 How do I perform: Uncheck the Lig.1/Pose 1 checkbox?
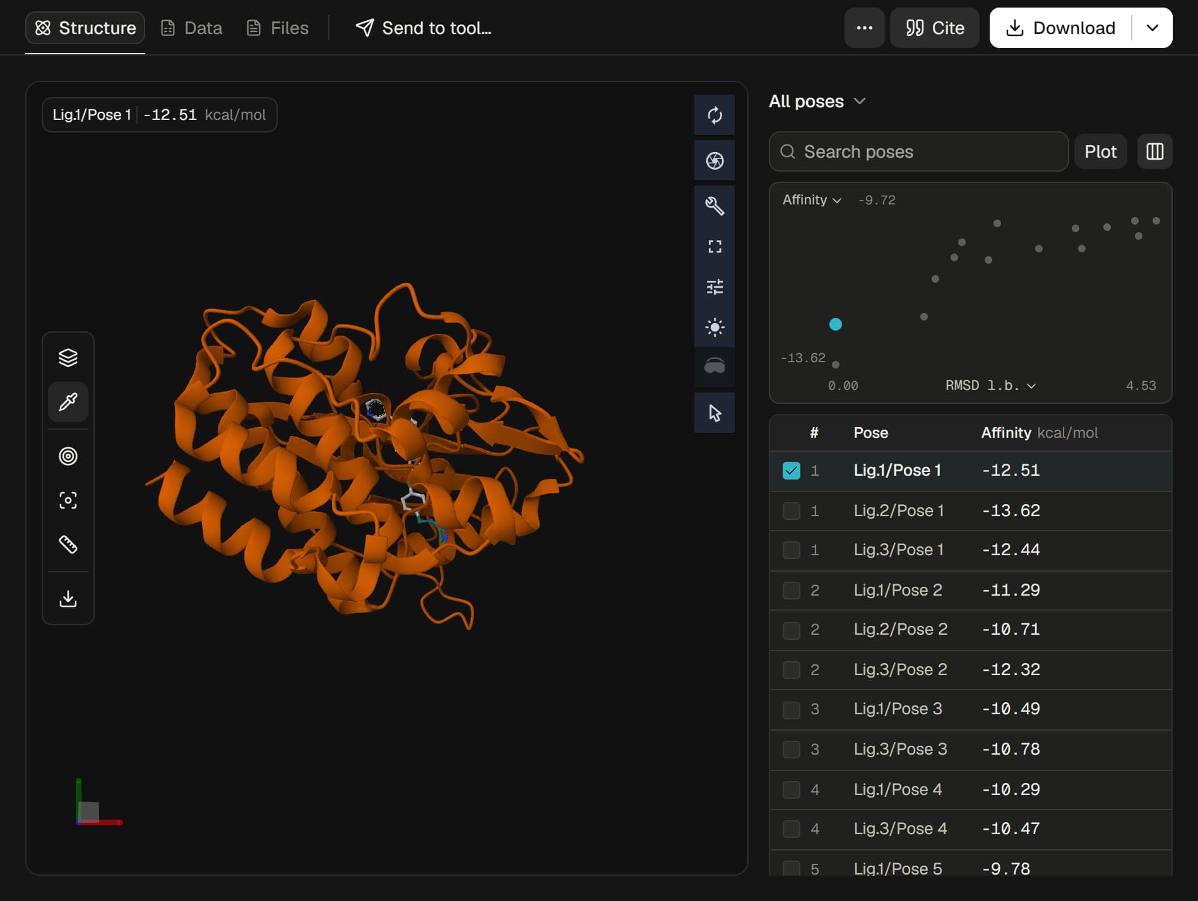coord(792,471)
